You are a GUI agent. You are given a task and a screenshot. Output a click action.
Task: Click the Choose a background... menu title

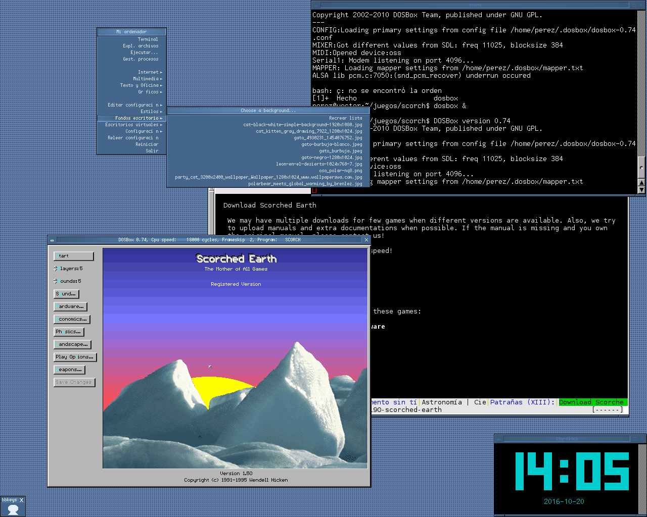(268, 111)
